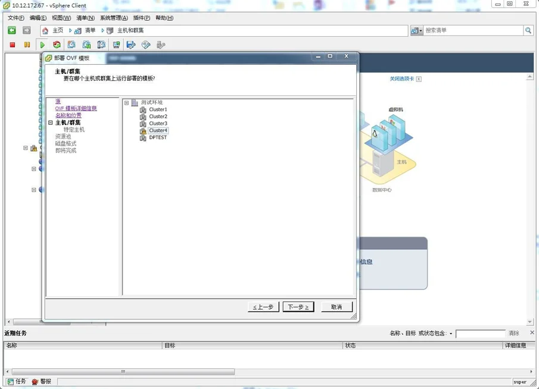Go to 名称和位置 step link
The width and height of the screenshot is (539, 389).
(x=68, y=115)
